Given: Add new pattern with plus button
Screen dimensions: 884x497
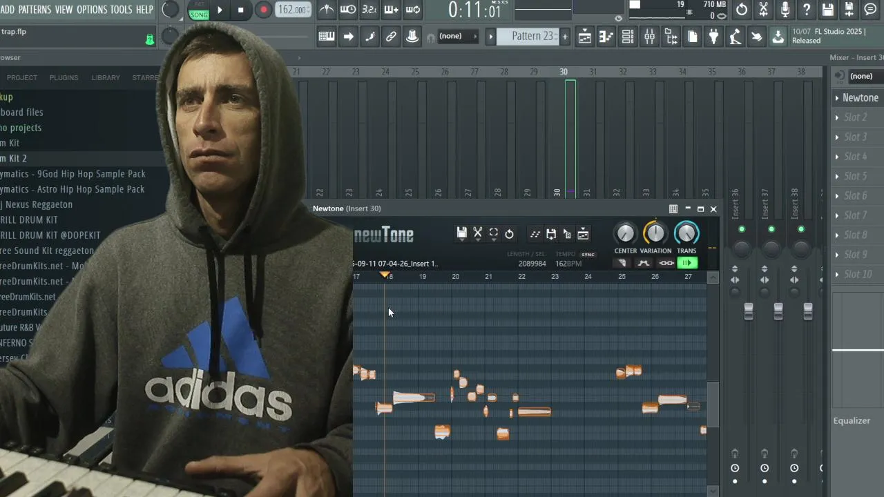Looking at the screenshot, I should [564, 37].
